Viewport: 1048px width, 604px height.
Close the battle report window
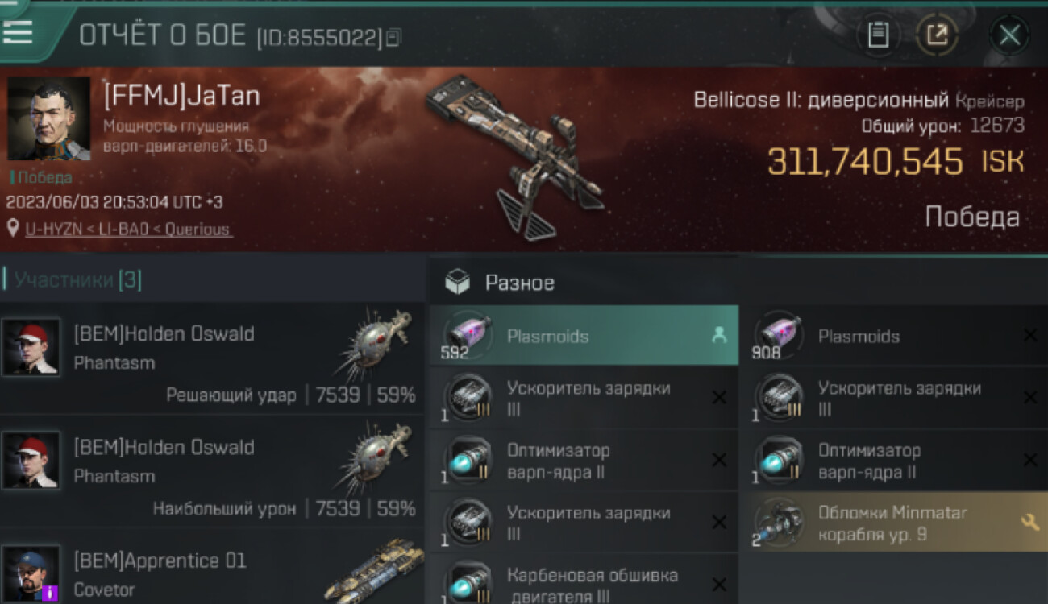click(1009, 35)
